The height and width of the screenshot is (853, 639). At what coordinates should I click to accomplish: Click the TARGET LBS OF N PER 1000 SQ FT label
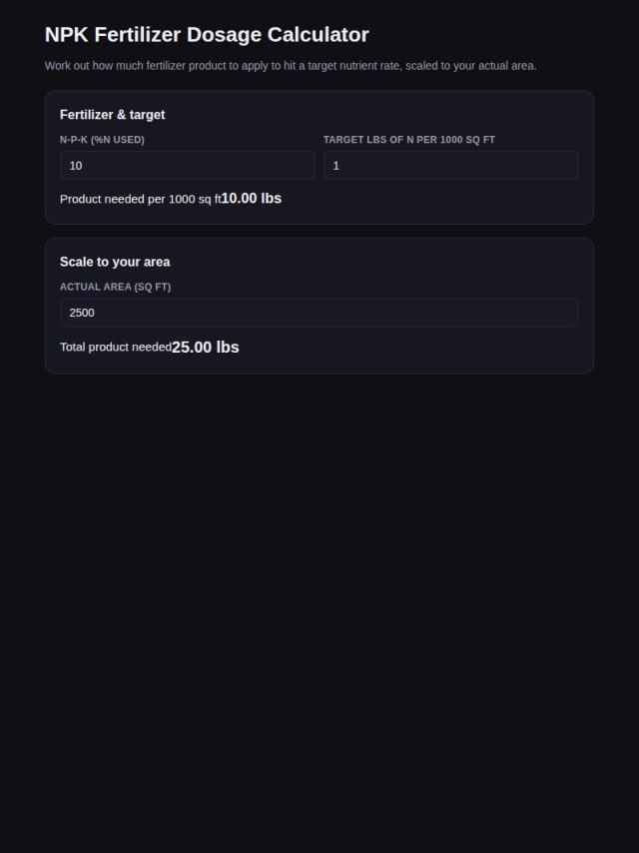[x=409, y=140]
